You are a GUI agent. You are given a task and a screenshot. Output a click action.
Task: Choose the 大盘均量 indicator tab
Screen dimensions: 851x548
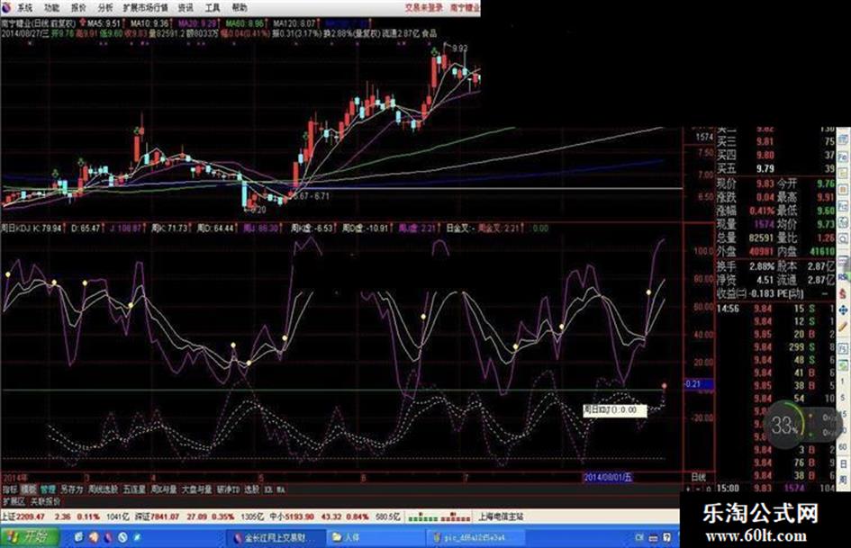tap(197, 489)
